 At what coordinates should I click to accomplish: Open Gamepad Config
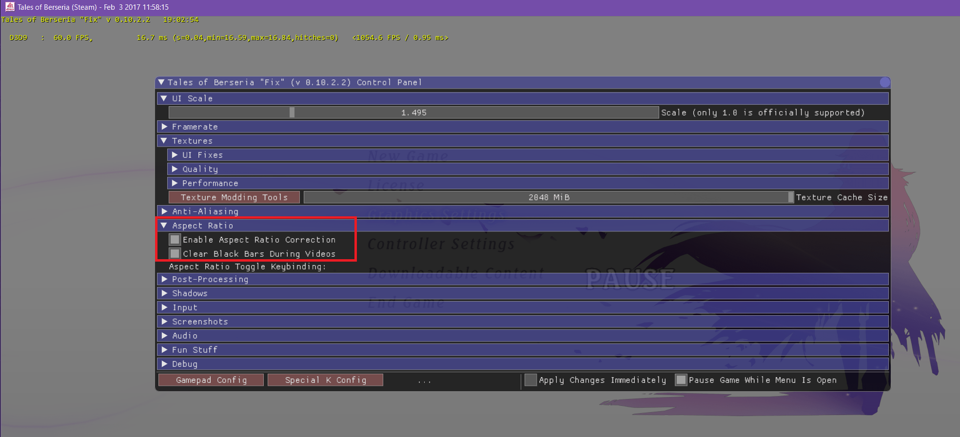[211, 380]
